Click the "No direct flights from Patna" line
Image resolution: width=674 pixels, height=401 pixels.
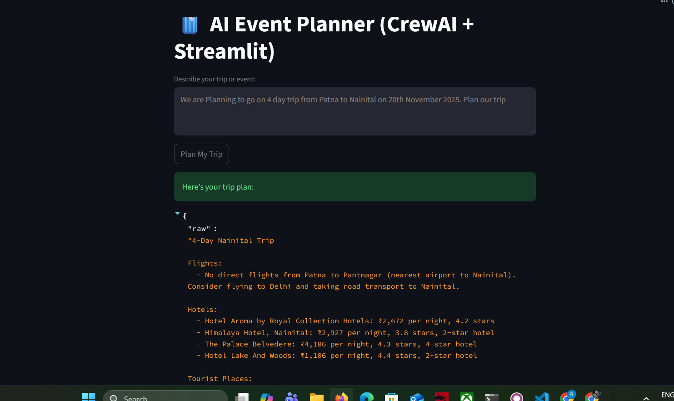(356, 275)
